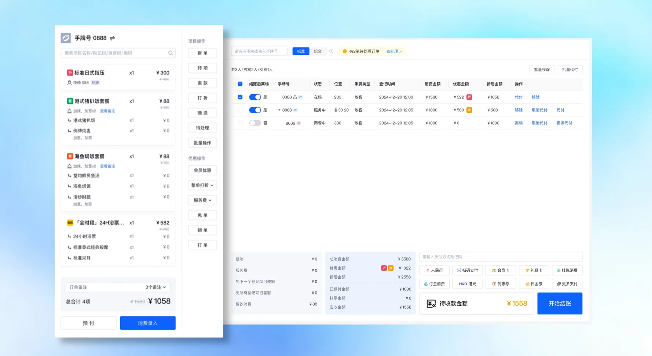Expand the details triangle on row 8888

point(279,110)
